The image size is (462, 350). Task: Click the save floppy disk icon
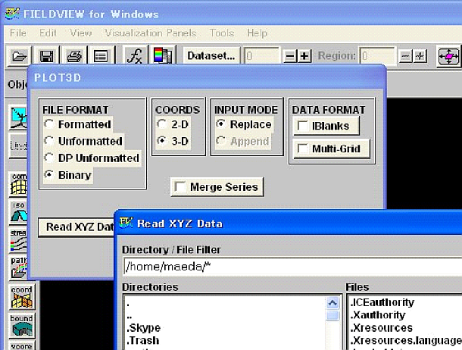click(45, 56)
